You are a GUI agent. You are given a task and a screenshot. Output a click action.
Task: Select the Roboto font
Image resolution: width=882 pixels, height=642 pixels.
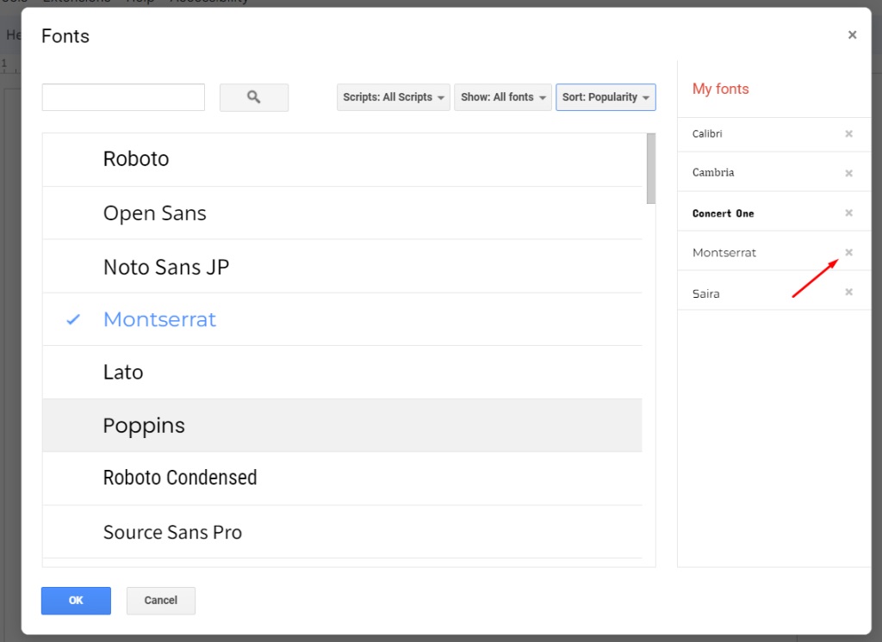coord(342,160)
